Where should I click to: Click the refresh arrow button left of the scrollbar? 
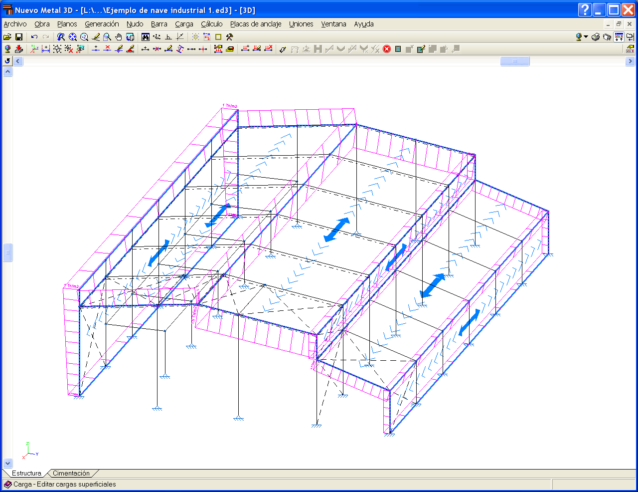tap(7, 61)
